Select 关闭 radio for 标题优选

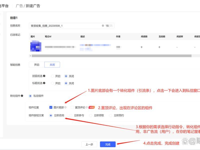pos(66,83)
